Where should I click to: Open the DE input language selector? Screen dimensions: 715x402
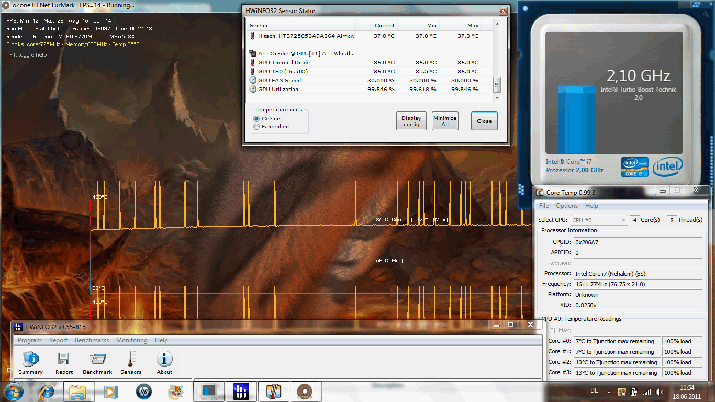[594, 391]
